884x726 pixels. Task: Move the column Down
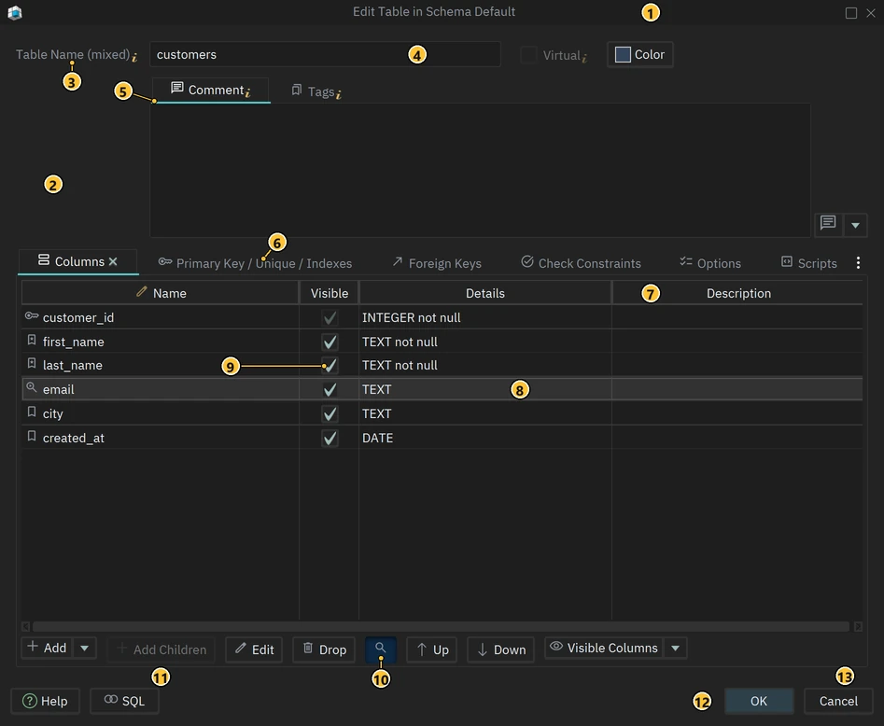point(500,649)
